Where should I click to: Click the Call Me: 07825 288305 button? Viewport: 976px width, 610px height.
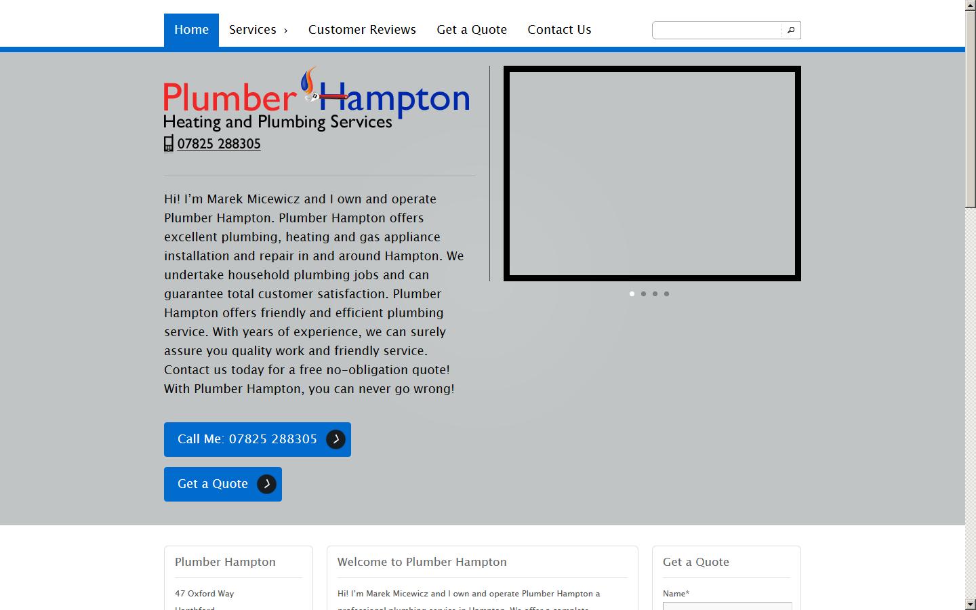pyautogui.click(x=258, y=439)
